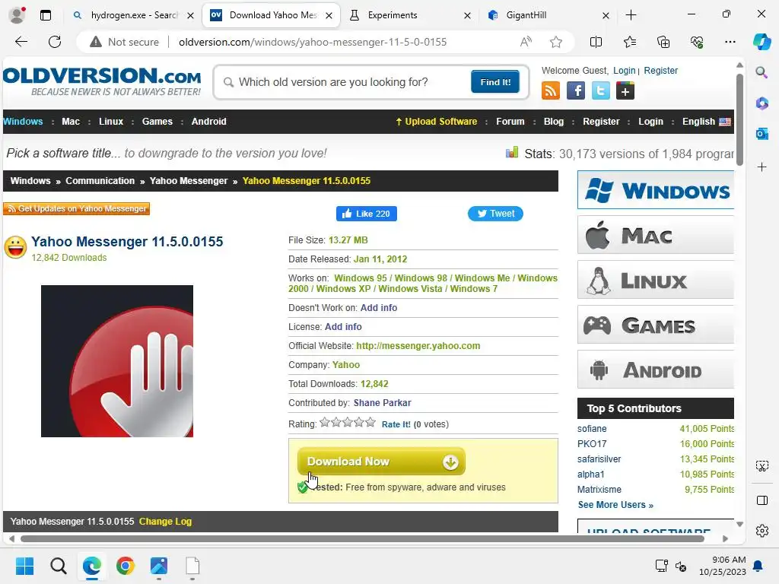Click the Upload Software link
Viewport: 779px width, 584px height.
click(436, 122)
